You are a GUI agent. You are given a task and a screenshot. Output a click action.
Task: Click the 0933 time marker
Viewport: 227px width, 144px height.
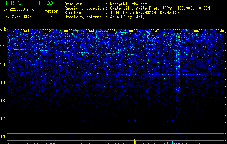point(68,31)
